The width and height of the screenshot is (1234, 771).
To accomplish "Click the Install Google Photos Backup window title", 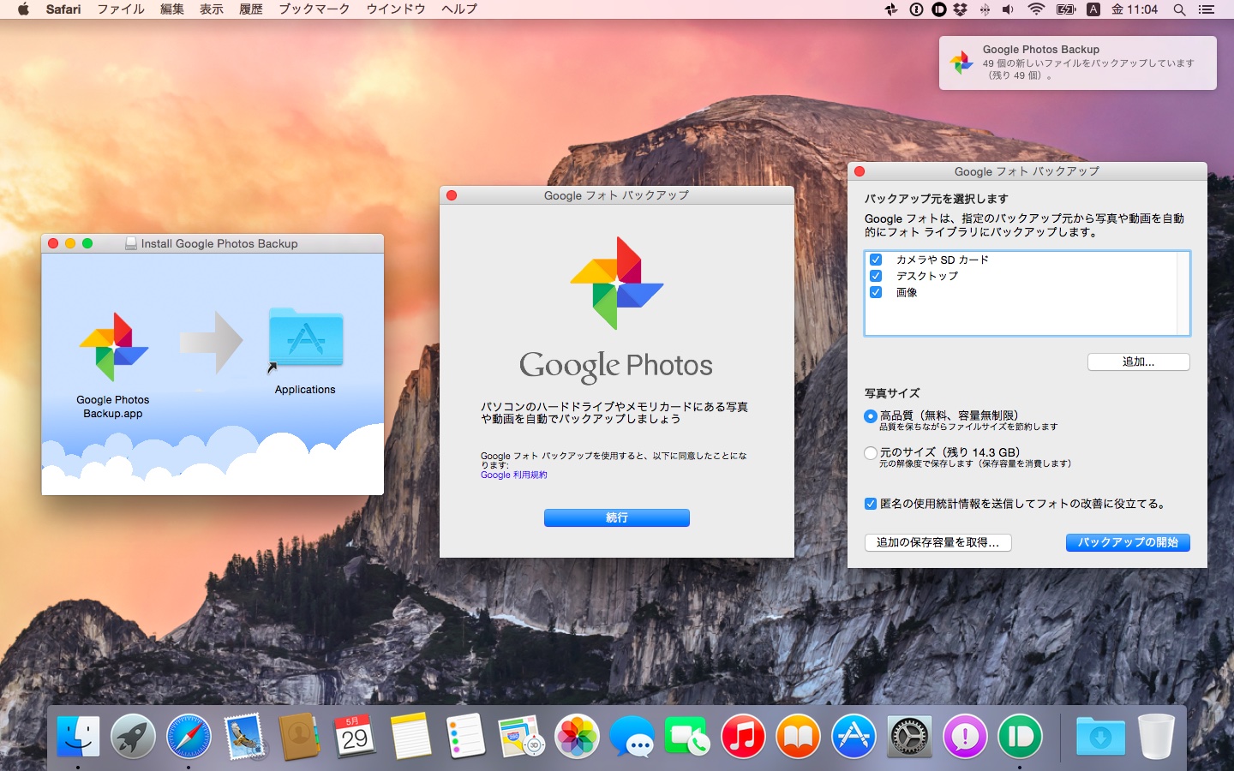I will pyautogui.click(x=219, y=244).
